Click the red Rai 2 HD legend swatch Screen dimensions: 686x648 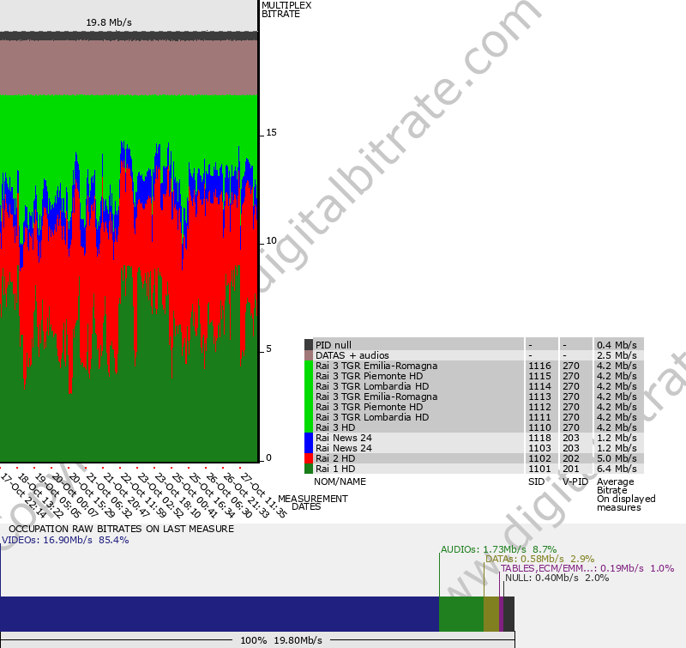click(x=309, y=458)
